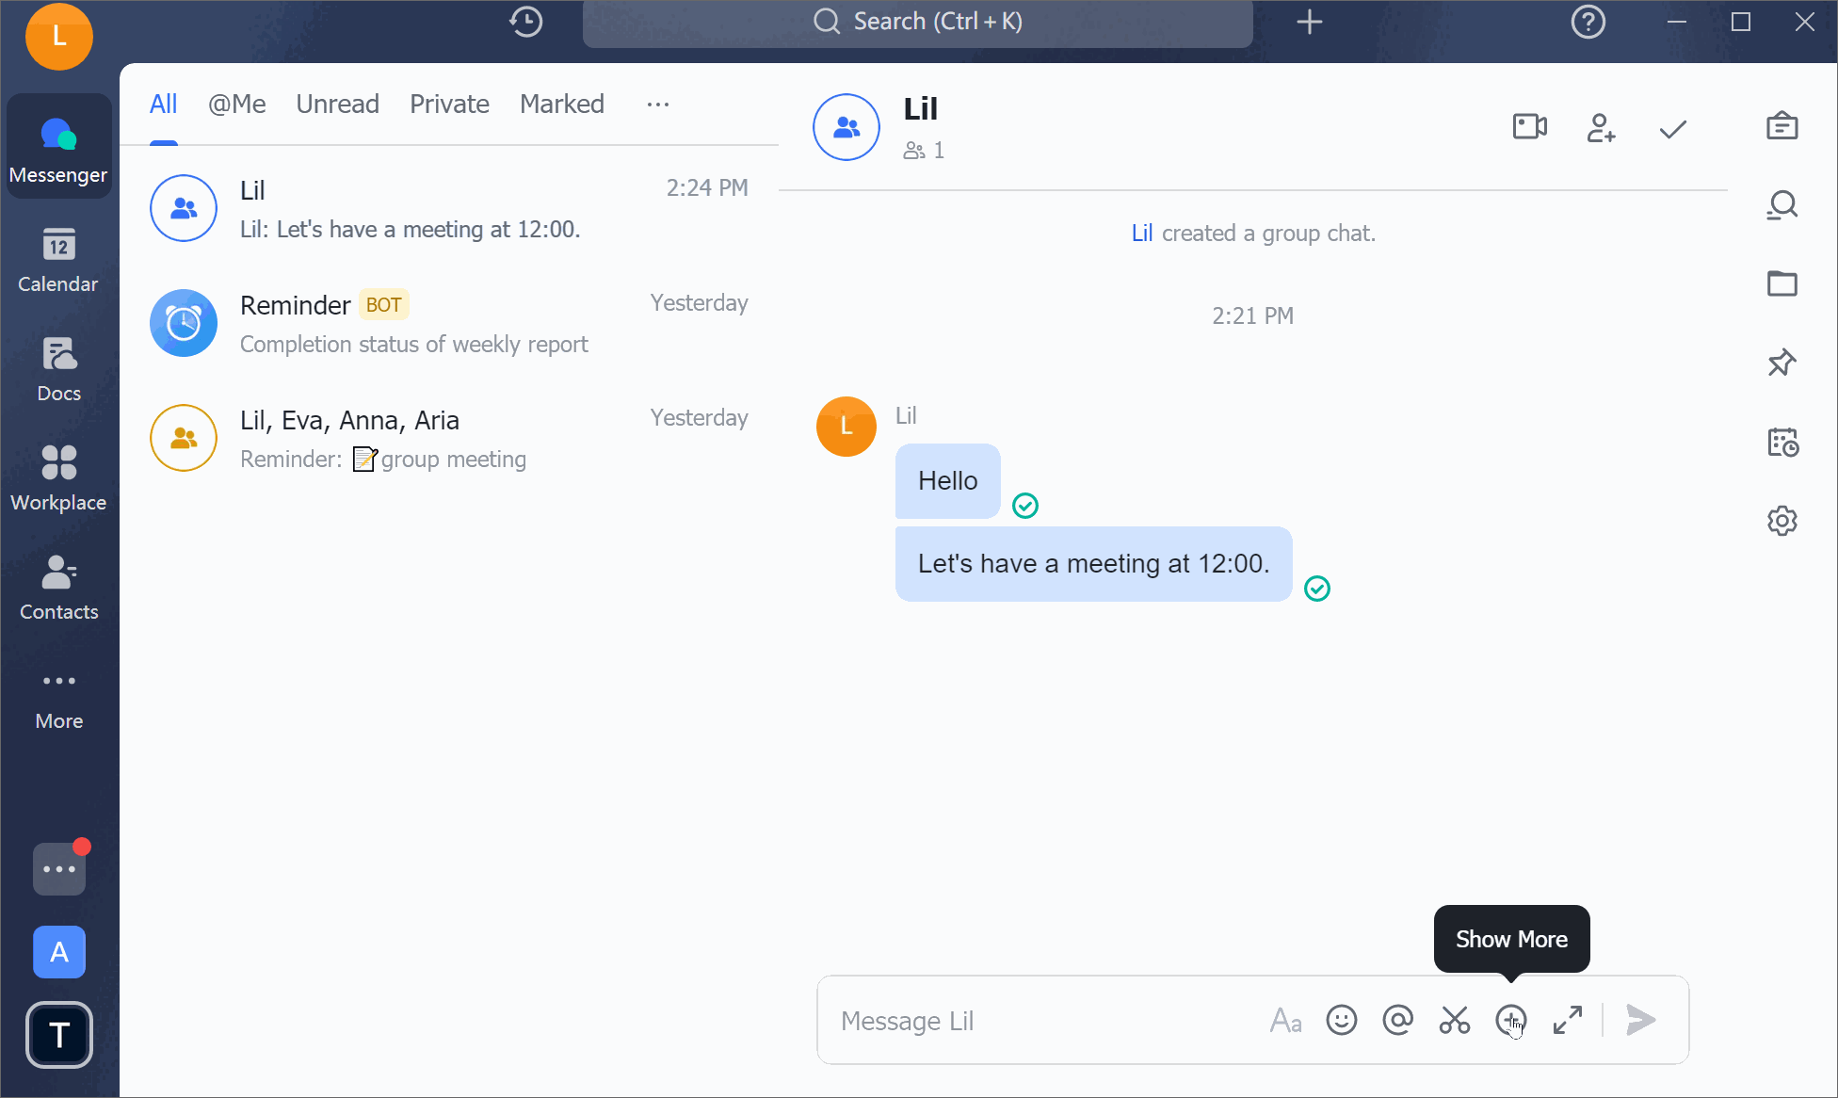
Task: Open the overflow menu next to Marked
Action: [x=657, y=105]
